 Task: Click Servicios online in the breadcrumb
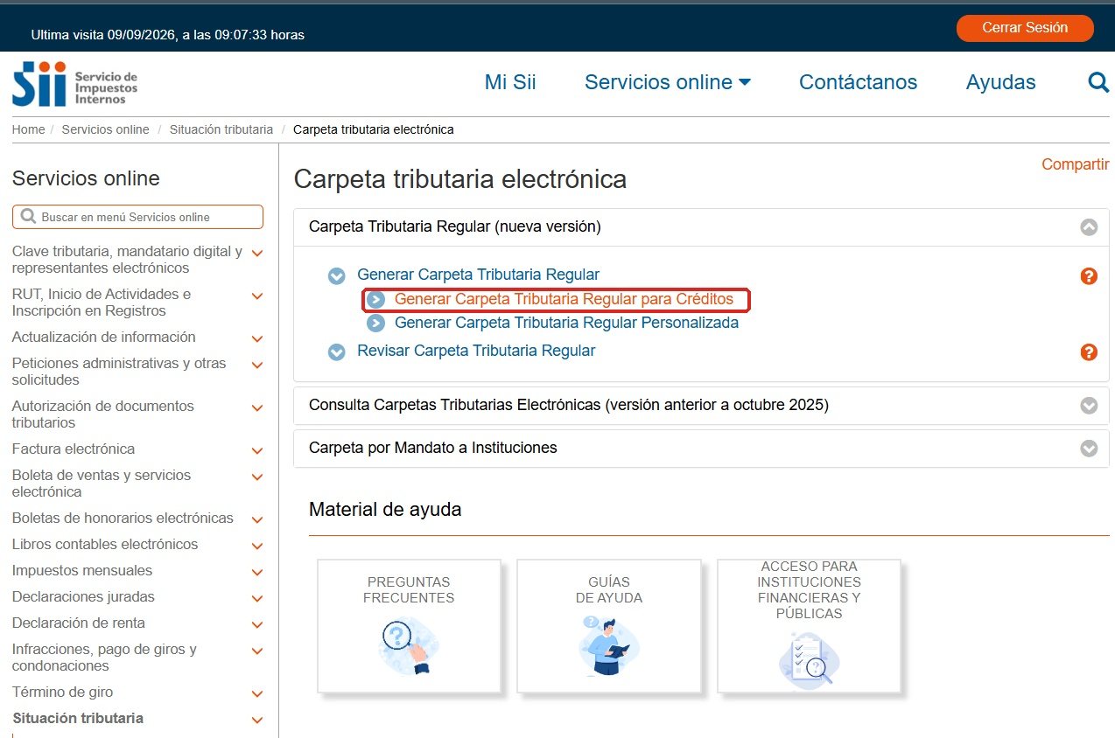coord(105,129)
